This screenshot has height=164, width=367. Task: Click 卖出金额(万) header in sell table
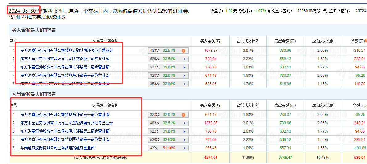click(285, 105)
